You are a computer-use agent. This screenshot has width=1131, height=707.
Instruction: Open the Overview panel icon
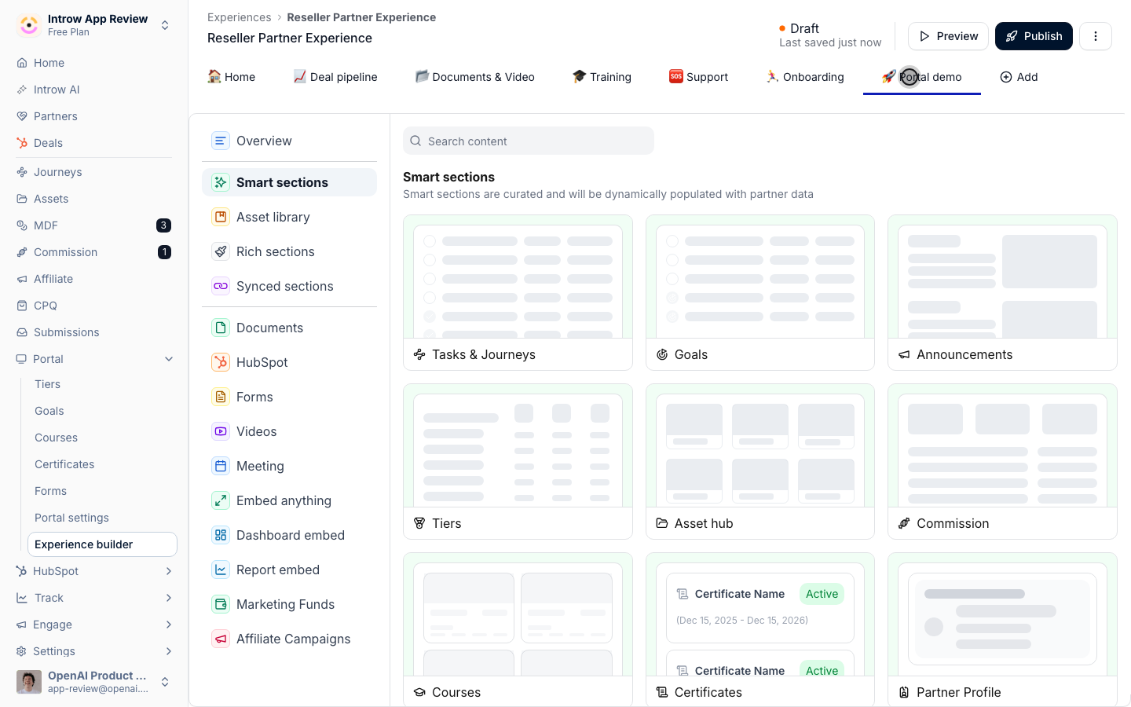tap(221, 141)
